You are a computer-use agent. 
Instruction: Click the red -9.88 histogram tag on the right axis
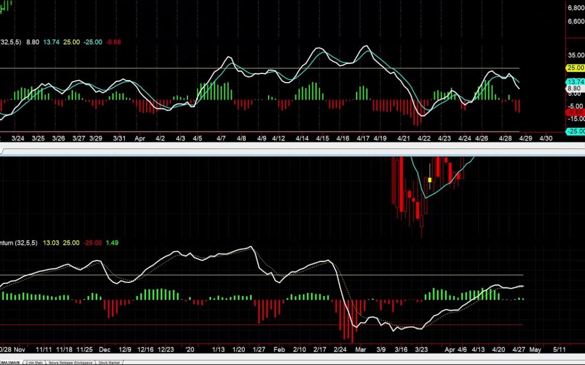575,112
